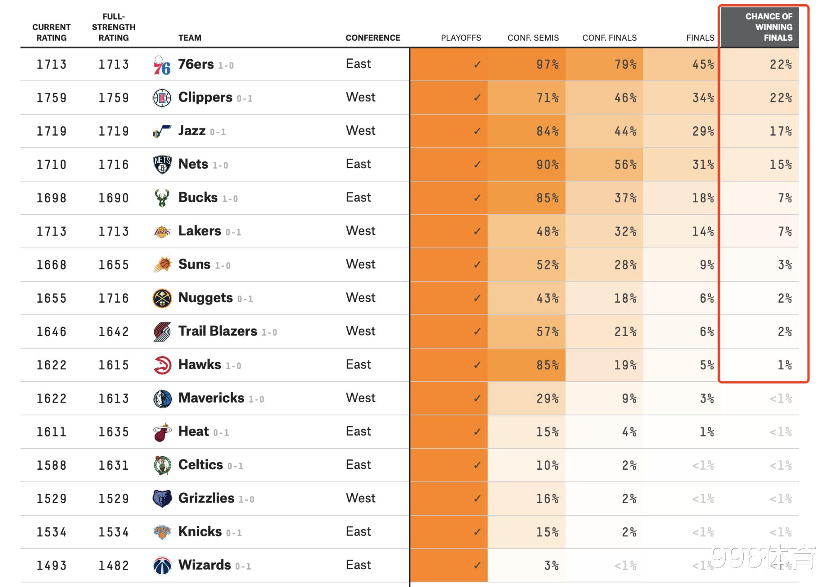
Task: Click the Wizards team logo
Action: pyautogui.click(x=162, y=565)
